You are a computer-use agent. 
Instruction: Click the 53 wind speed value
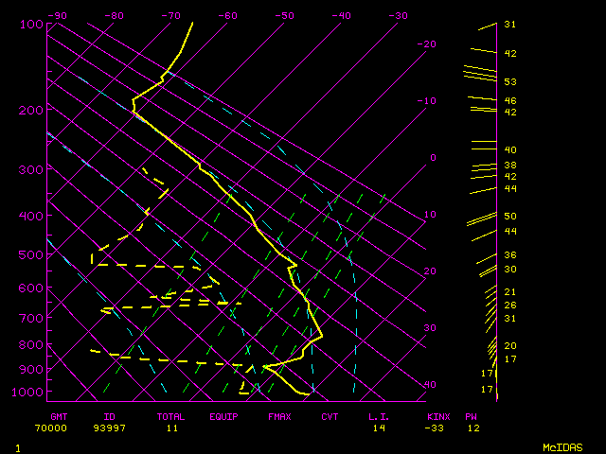pos(509,82)
